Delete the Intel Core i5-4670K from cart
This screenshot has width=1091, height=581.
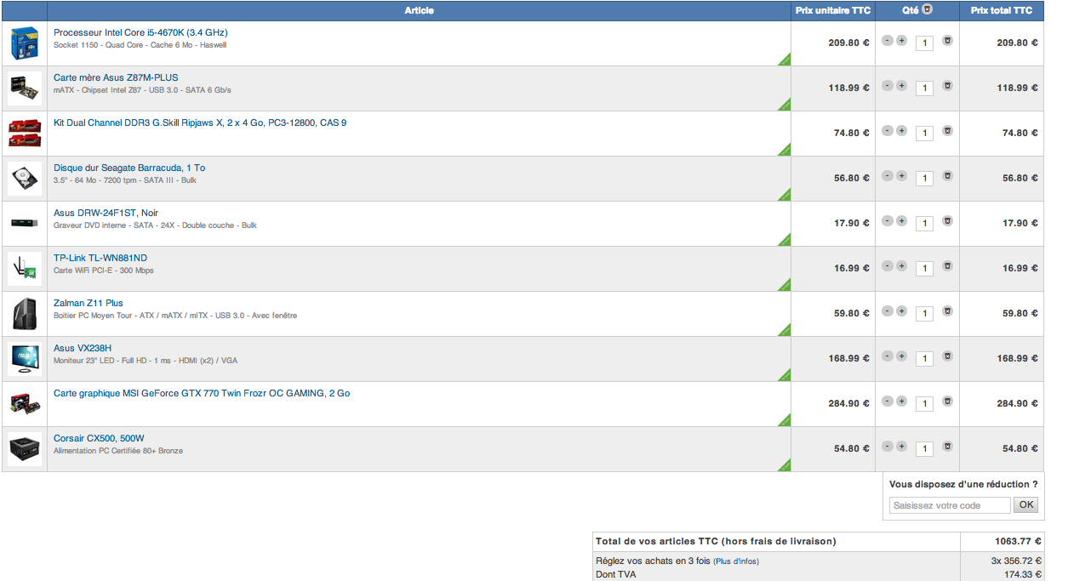(x=947, y=41)
